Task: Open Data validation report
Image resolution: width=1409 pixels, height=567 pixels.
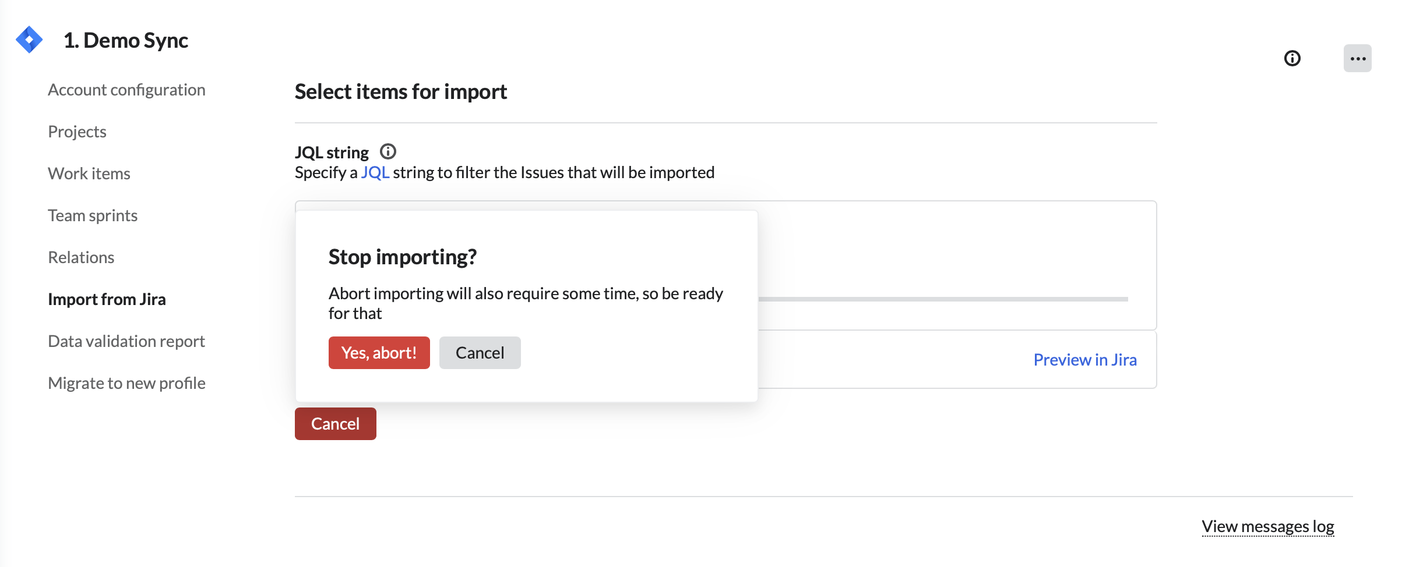Action: point(126,341)
